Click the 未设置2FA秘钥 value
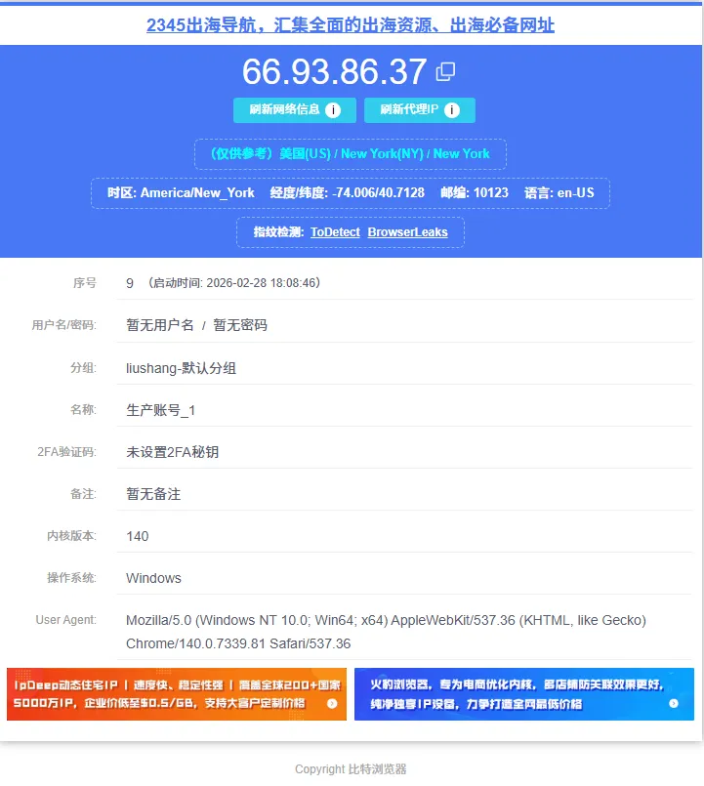The image size is (704, 786). click(173, 452)
